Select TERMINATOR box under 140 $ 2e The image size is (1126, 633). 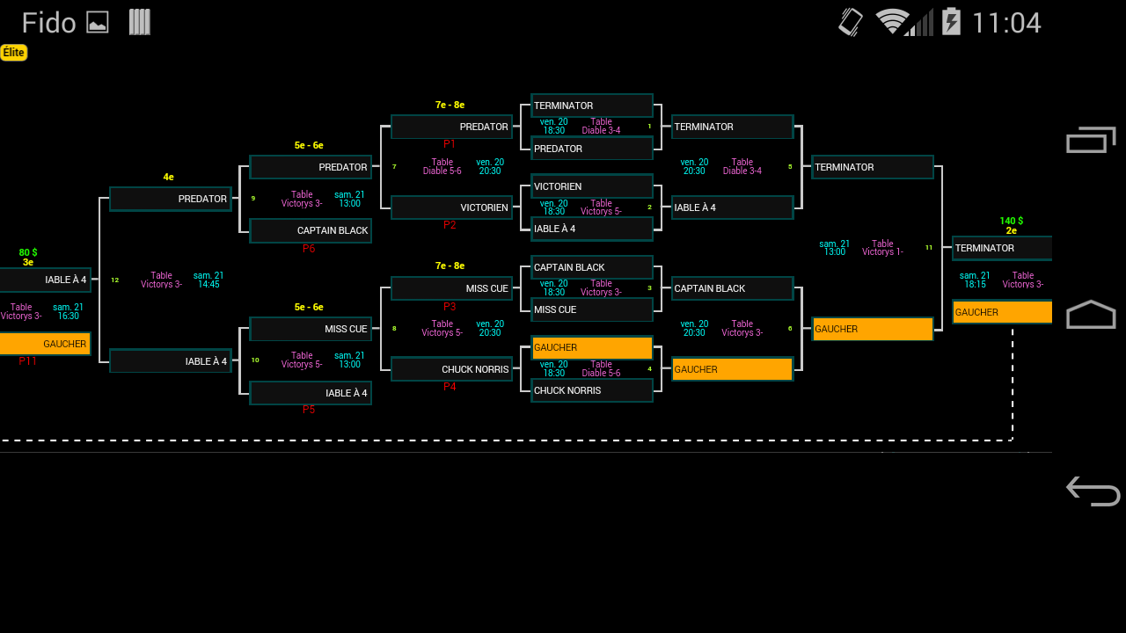point(1002,248)
